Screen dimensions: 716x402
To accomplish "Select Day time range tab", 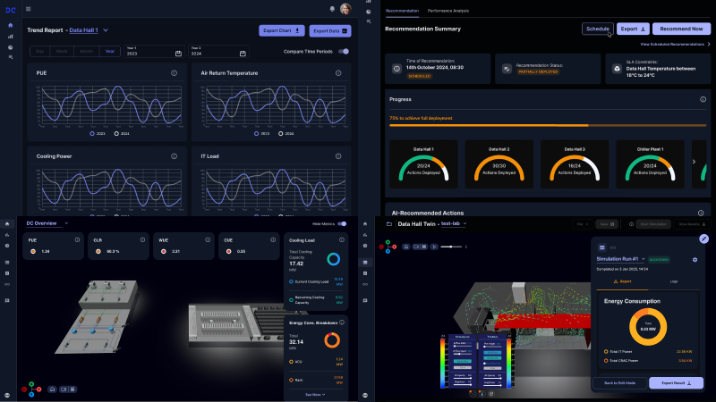I will [39, 52].
